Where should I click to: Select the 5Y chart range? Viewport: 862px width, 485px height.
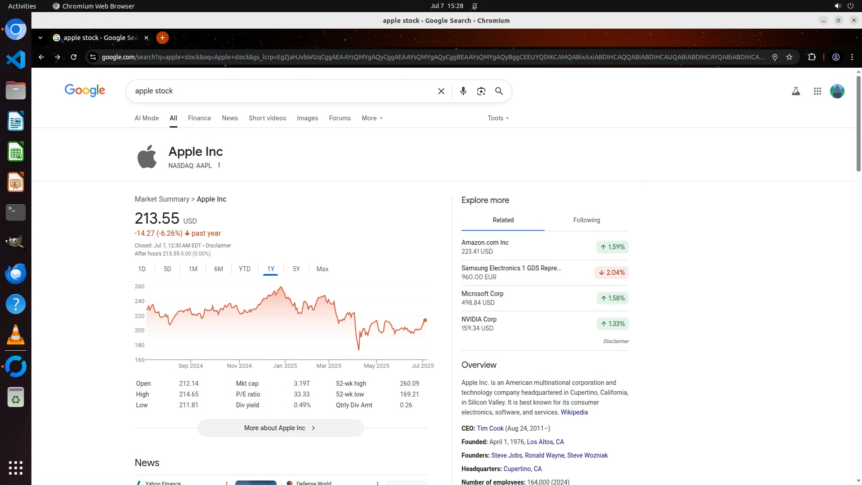[296, 269]
